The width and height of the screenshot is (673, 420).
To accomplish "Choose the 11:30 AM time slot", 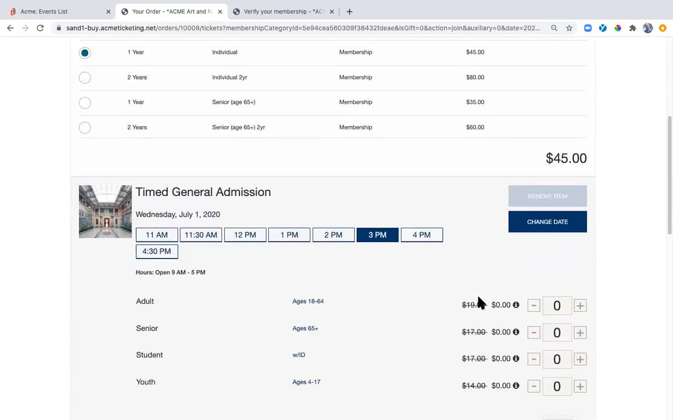I will (x=201, y=235).
